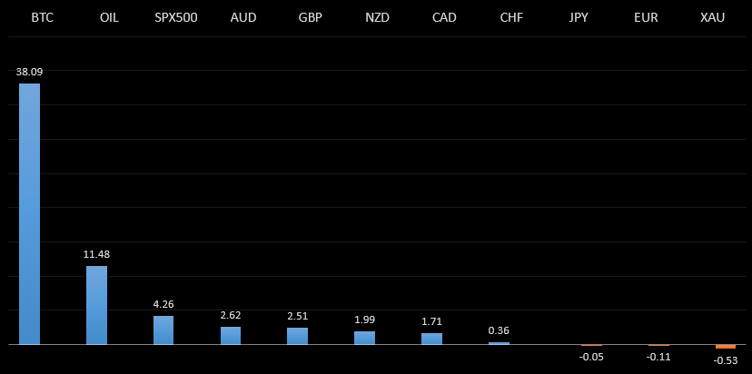Select the SPX500 category label
This screenshot has width=752, height=374.
176,17
